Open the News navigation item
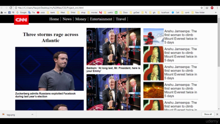 point(67,19)
